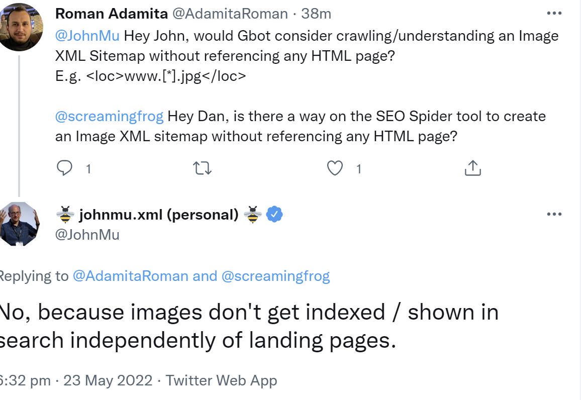Click the bee emoji in John's display name

(x=66, y=214)
